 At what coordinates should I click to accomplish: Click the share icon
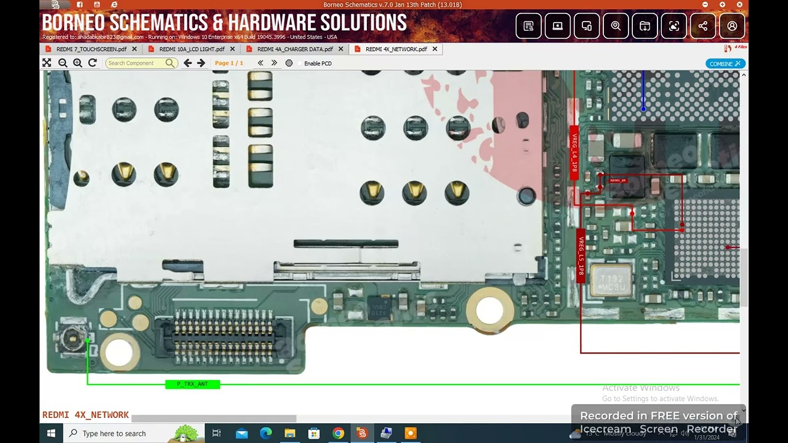click(x=703, y=26)
